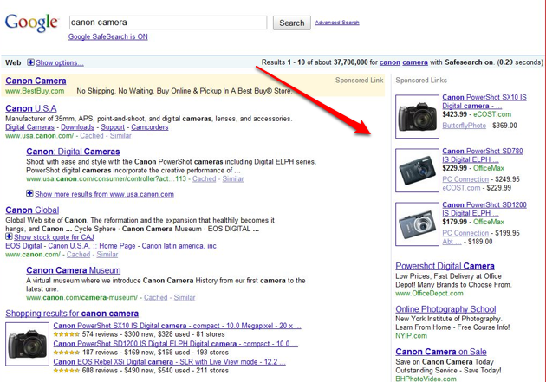Click PC Connection seller link at $199.95
Image resolution: width=546 pixels, height=382 pixels.
(465, 233)
